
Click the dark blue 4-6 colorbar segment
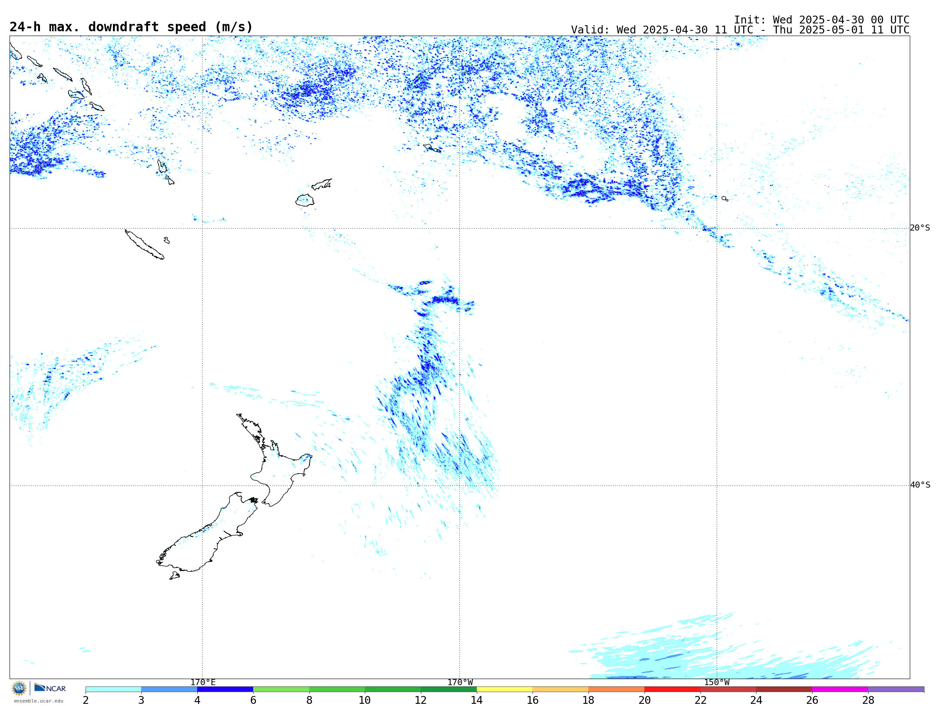click(x=225, y=689)
